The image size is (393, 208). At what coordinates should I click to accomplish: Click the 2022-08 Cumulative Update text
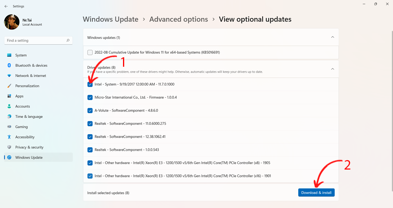(157, 52)
